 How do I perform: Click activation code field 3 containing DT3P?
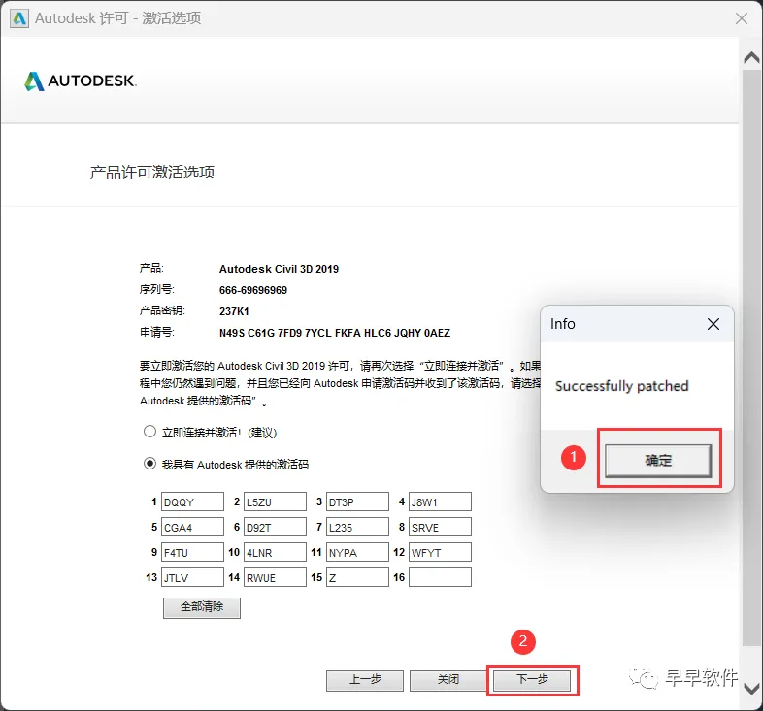[357, 501]
